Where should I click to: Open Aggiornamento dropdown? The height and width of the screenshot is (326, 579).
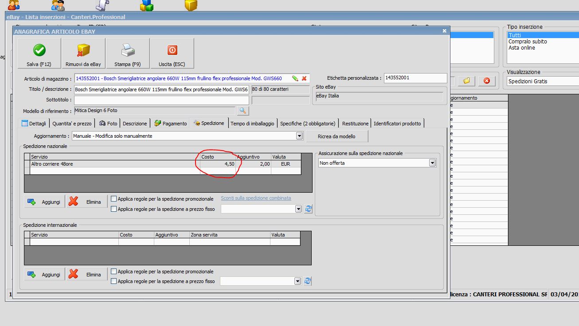click(x=300, y=136)
